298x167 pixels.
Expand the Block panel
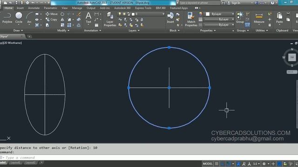[175, 31]
